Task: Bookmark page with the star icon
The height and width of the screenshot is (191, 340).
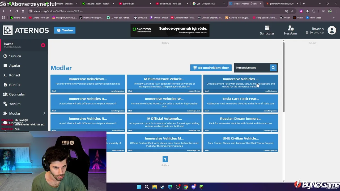Action: point(292,11)
